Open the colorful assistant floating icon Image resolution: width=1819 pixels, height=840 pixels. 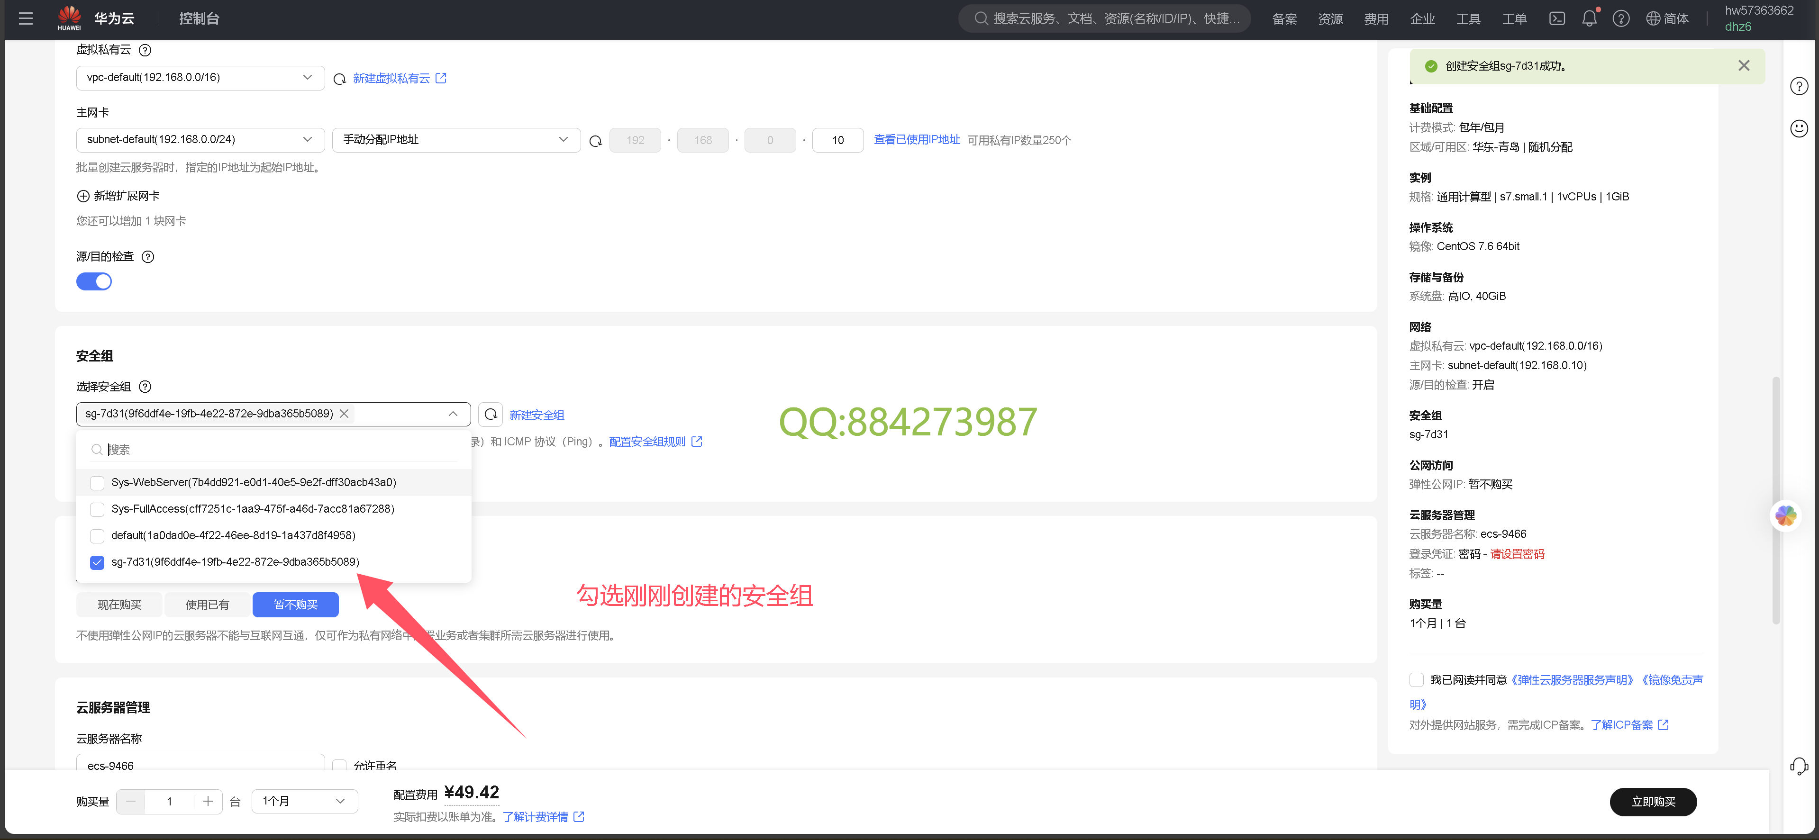(1786, 515)
